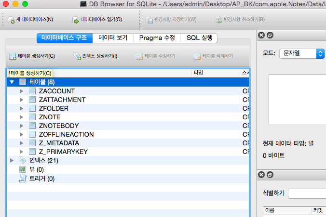Click the 새 데이터베이스(N) button label
Screen dimensions: 326x217
coord(35,20)
